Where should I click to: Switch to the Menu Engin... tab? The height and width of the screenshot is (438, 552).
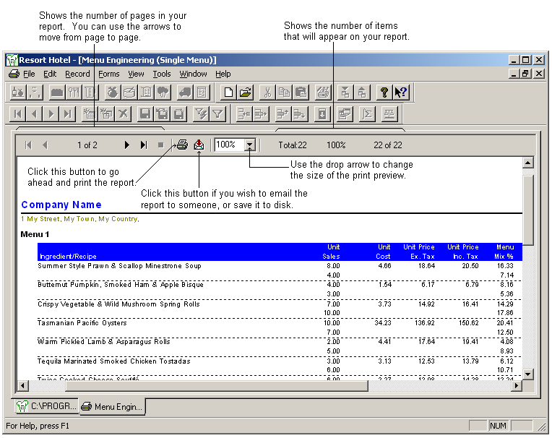[x=112, y=407]
